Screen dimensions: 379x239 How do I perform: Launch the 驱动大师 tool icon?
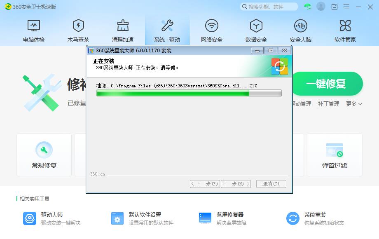coord(30,218)
